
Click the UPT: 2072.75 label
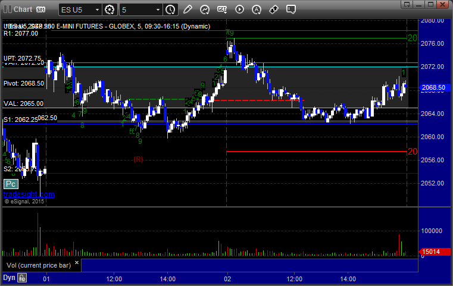[x=22, y=58]
